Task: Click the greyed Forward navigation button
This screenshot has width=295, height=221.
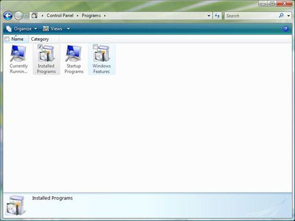Action: tap(19, 16)
